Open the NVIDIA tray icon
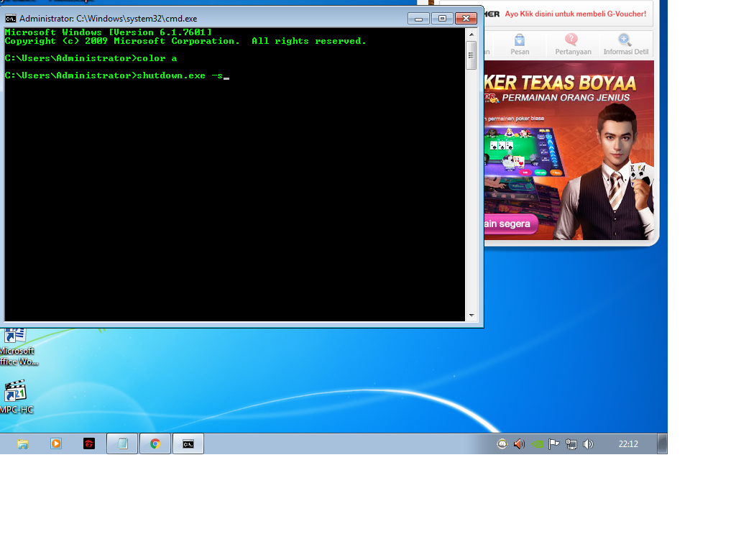The height and width of the screenshot is (552, 736). [x=538, y=443]
